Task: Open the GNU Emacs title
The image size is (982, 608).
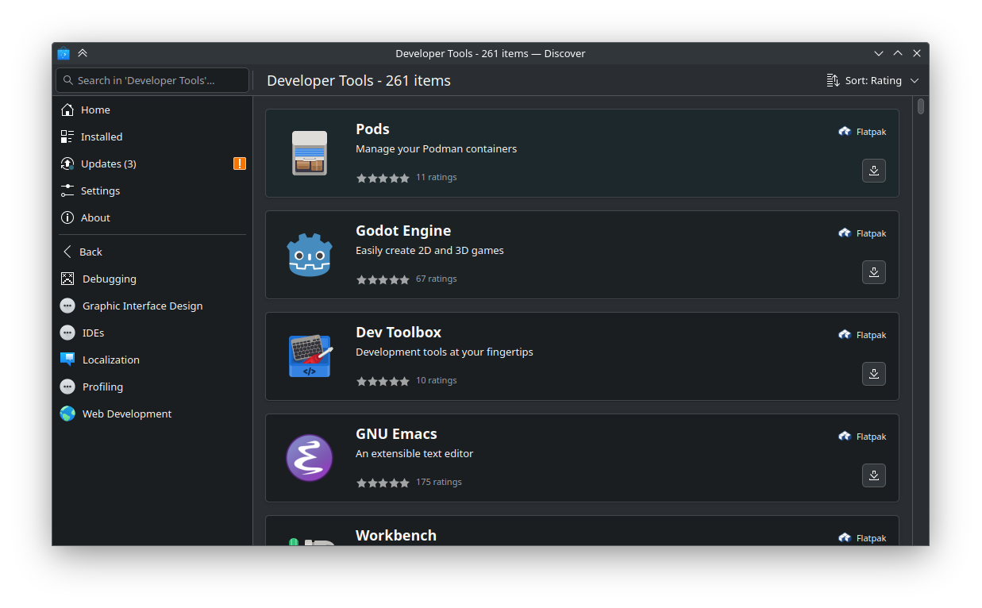Action: pyautogui.click(x=396, y=434)
